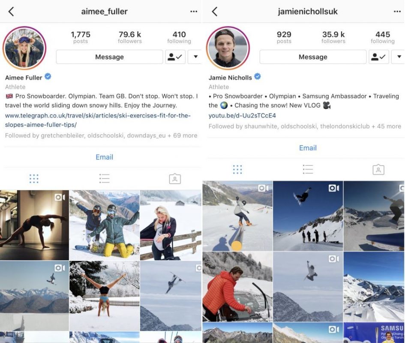
Task: Go back from aimee_fuller profile
Action: 11,12
